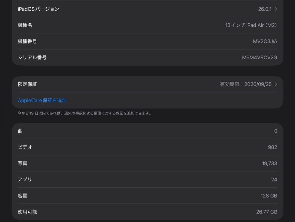Image resolution: width=295 pixels, height=222 pixels.
Task: Tap the chevron next to 26.0.1
Action: [x=276, y=9]
